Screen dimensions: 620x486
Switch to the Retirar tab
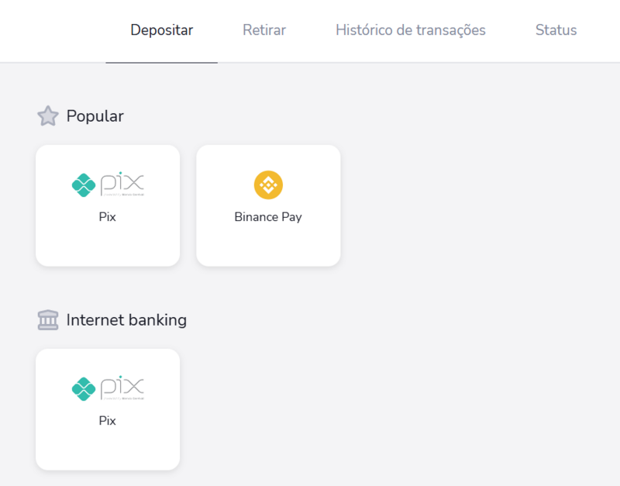[263, 30]
